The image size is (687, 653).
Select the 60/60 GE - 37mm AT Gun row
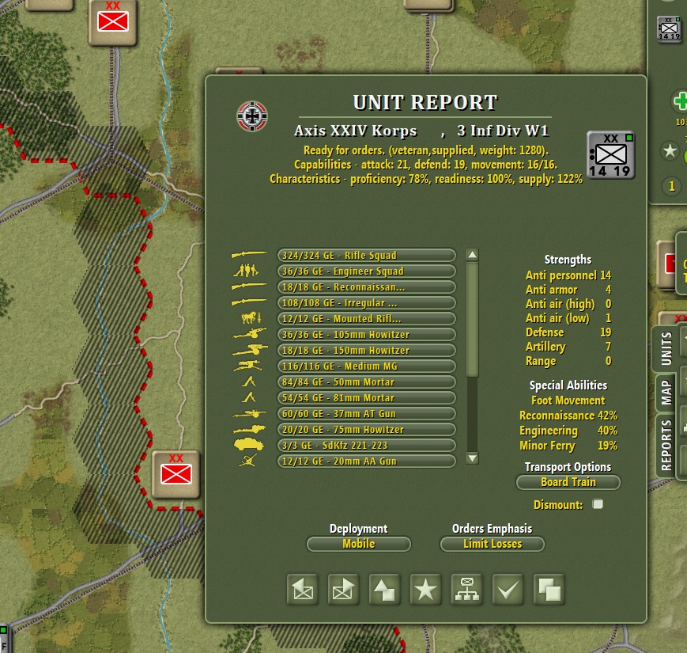click(x=367, y=413)
